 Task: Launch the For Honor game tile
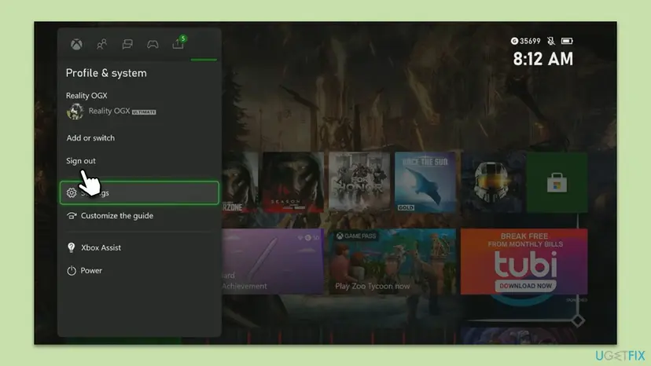click(x=359, y=182)
